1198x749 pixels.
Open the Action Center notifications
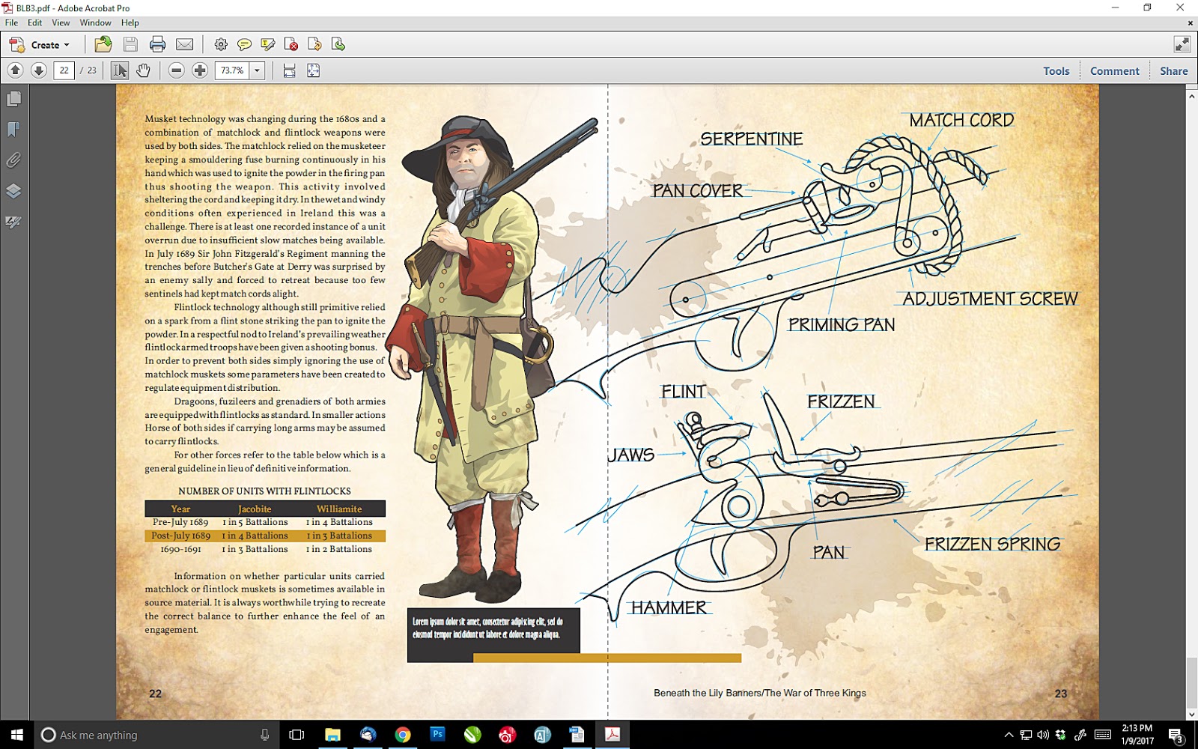(x=1176, y=735)
